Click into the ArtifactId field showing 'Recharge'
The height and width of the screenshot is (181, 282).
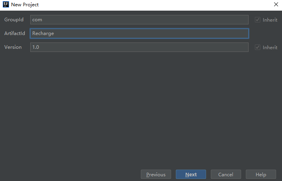139,33
